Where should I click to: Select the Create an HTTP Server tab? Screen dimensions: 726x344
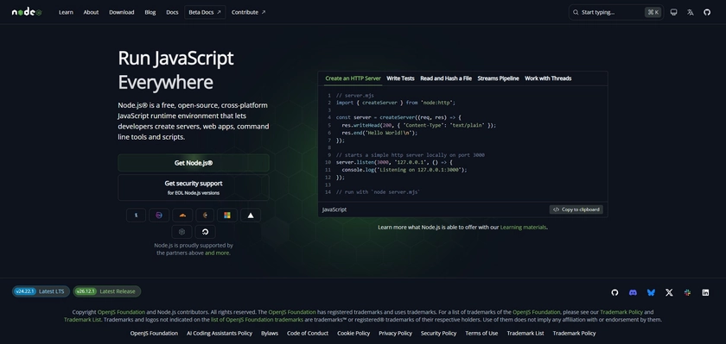353,78
